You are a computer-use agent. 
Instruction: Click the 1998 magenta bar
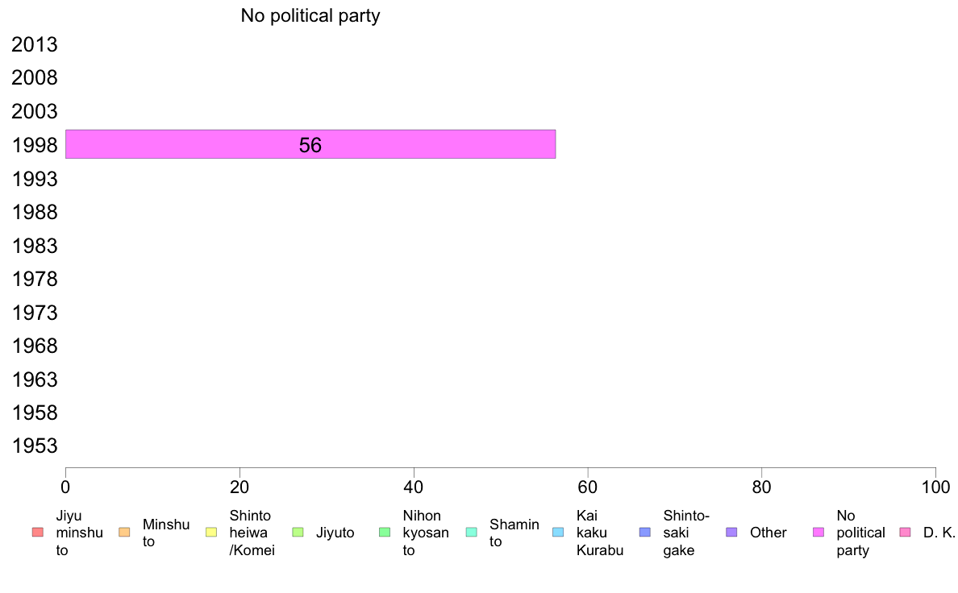coord(310,144)
